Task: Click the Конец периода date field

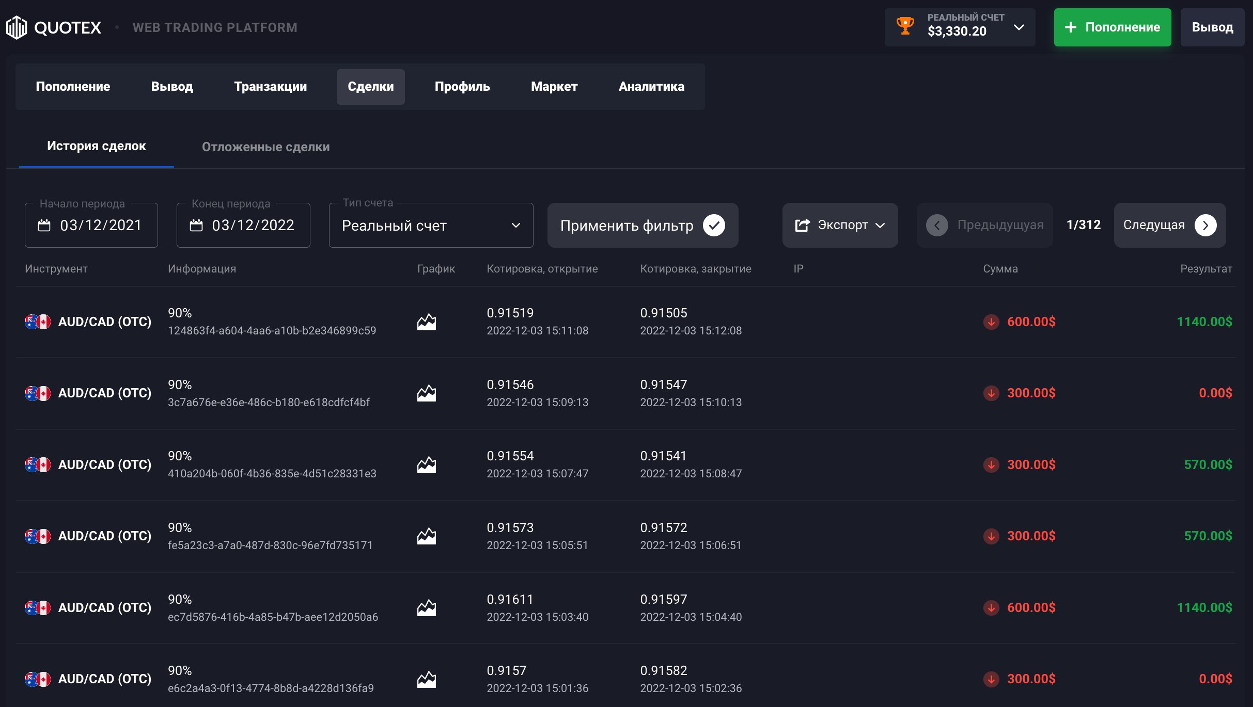Action: [243, 225]
